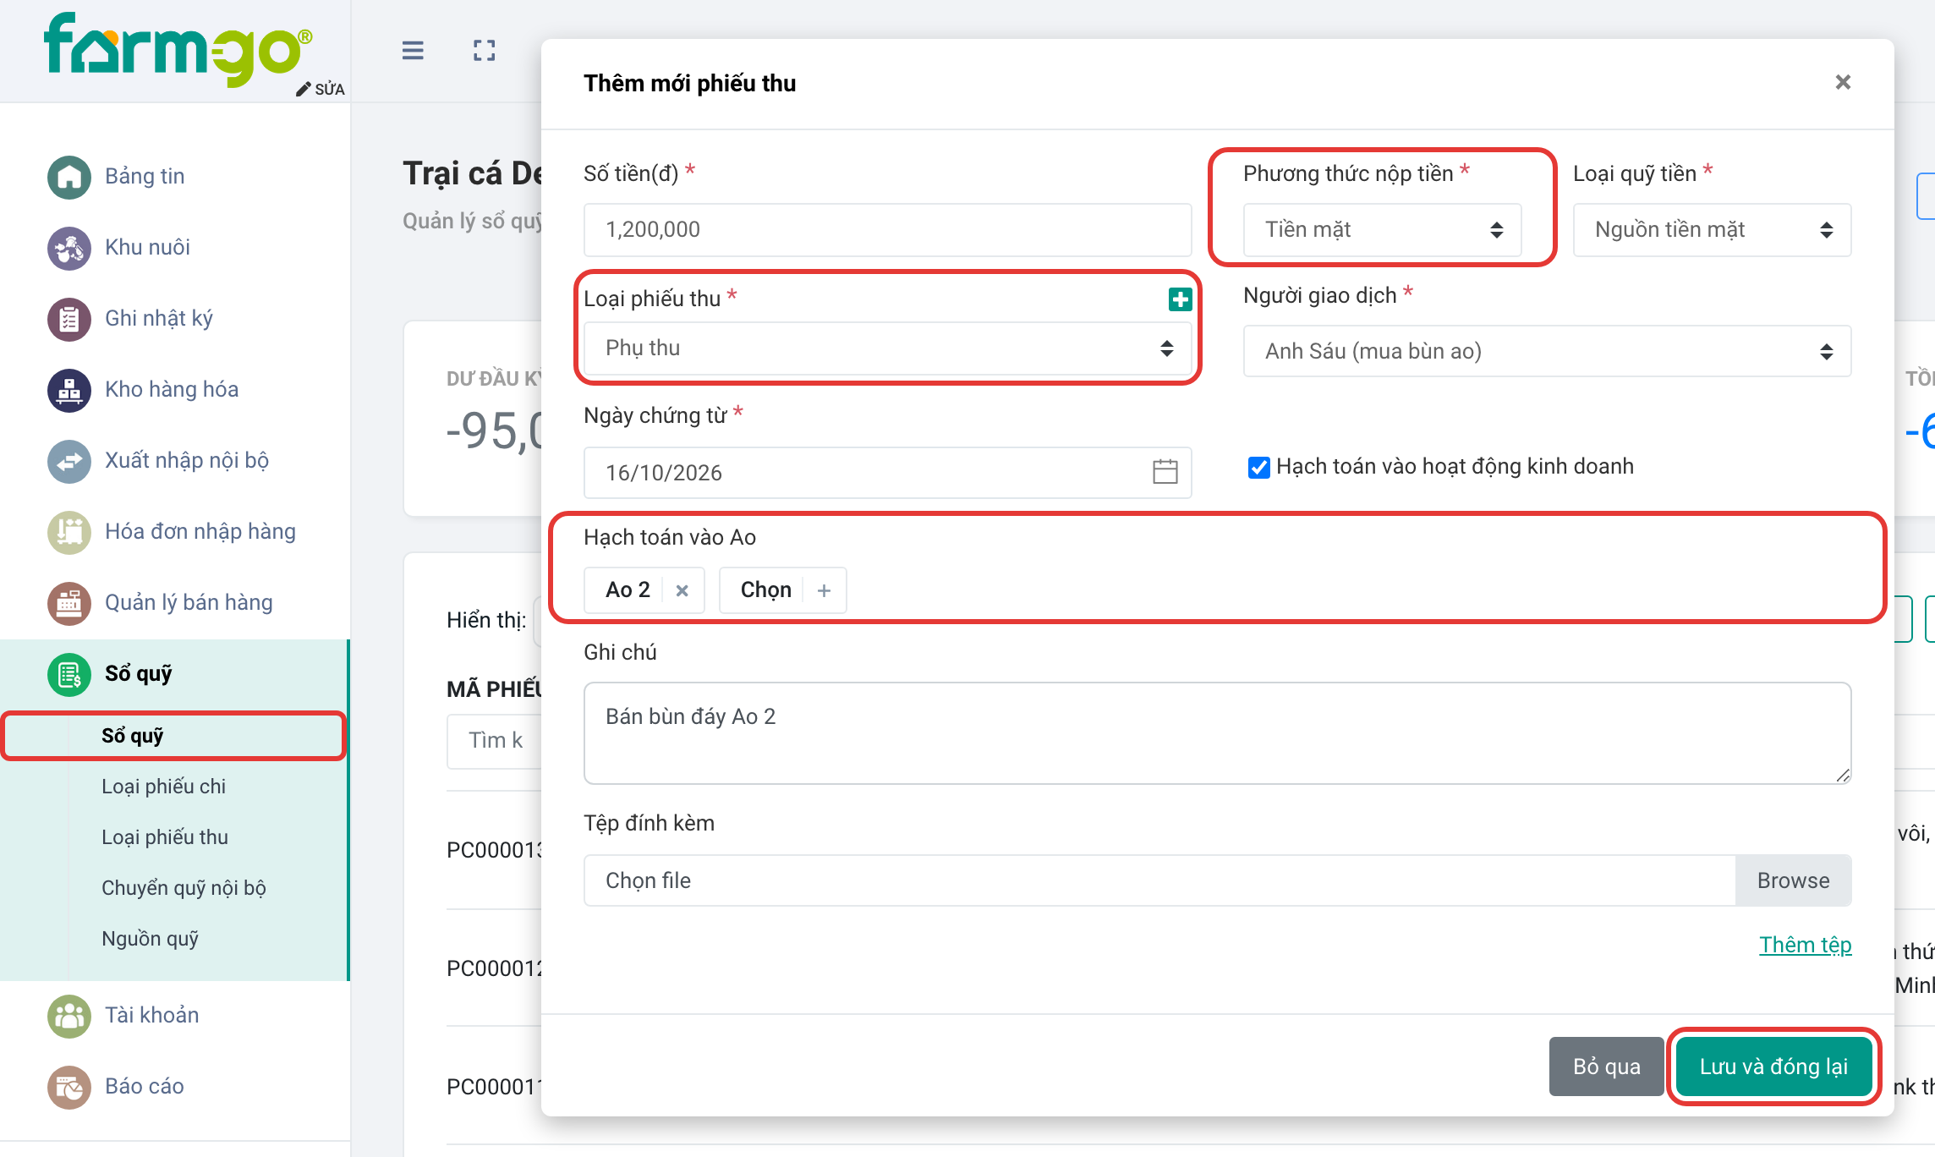Screen dimensions: 1935x1157
Task: Click the Lưu và đóng lại button
Action: 1773,1067
